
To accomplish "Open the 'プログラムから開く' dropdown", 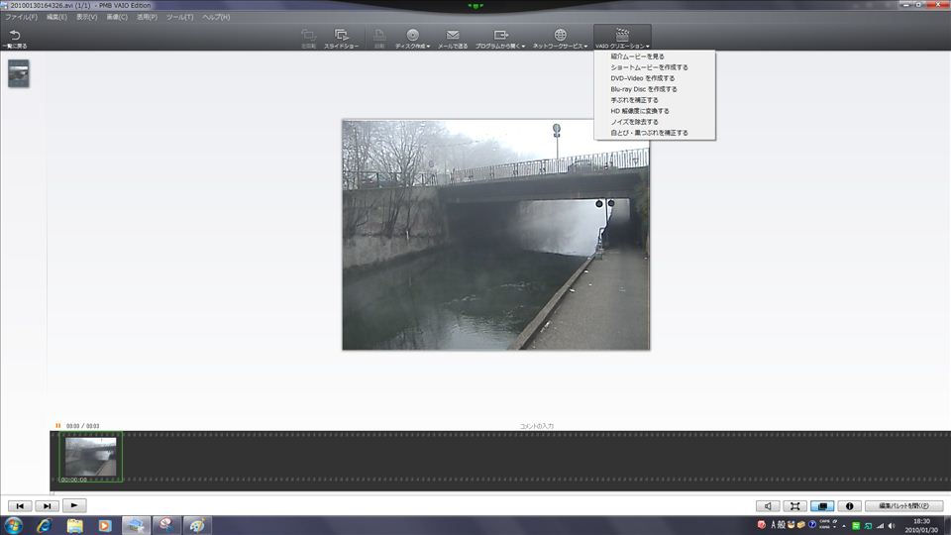I will [500, 39].
